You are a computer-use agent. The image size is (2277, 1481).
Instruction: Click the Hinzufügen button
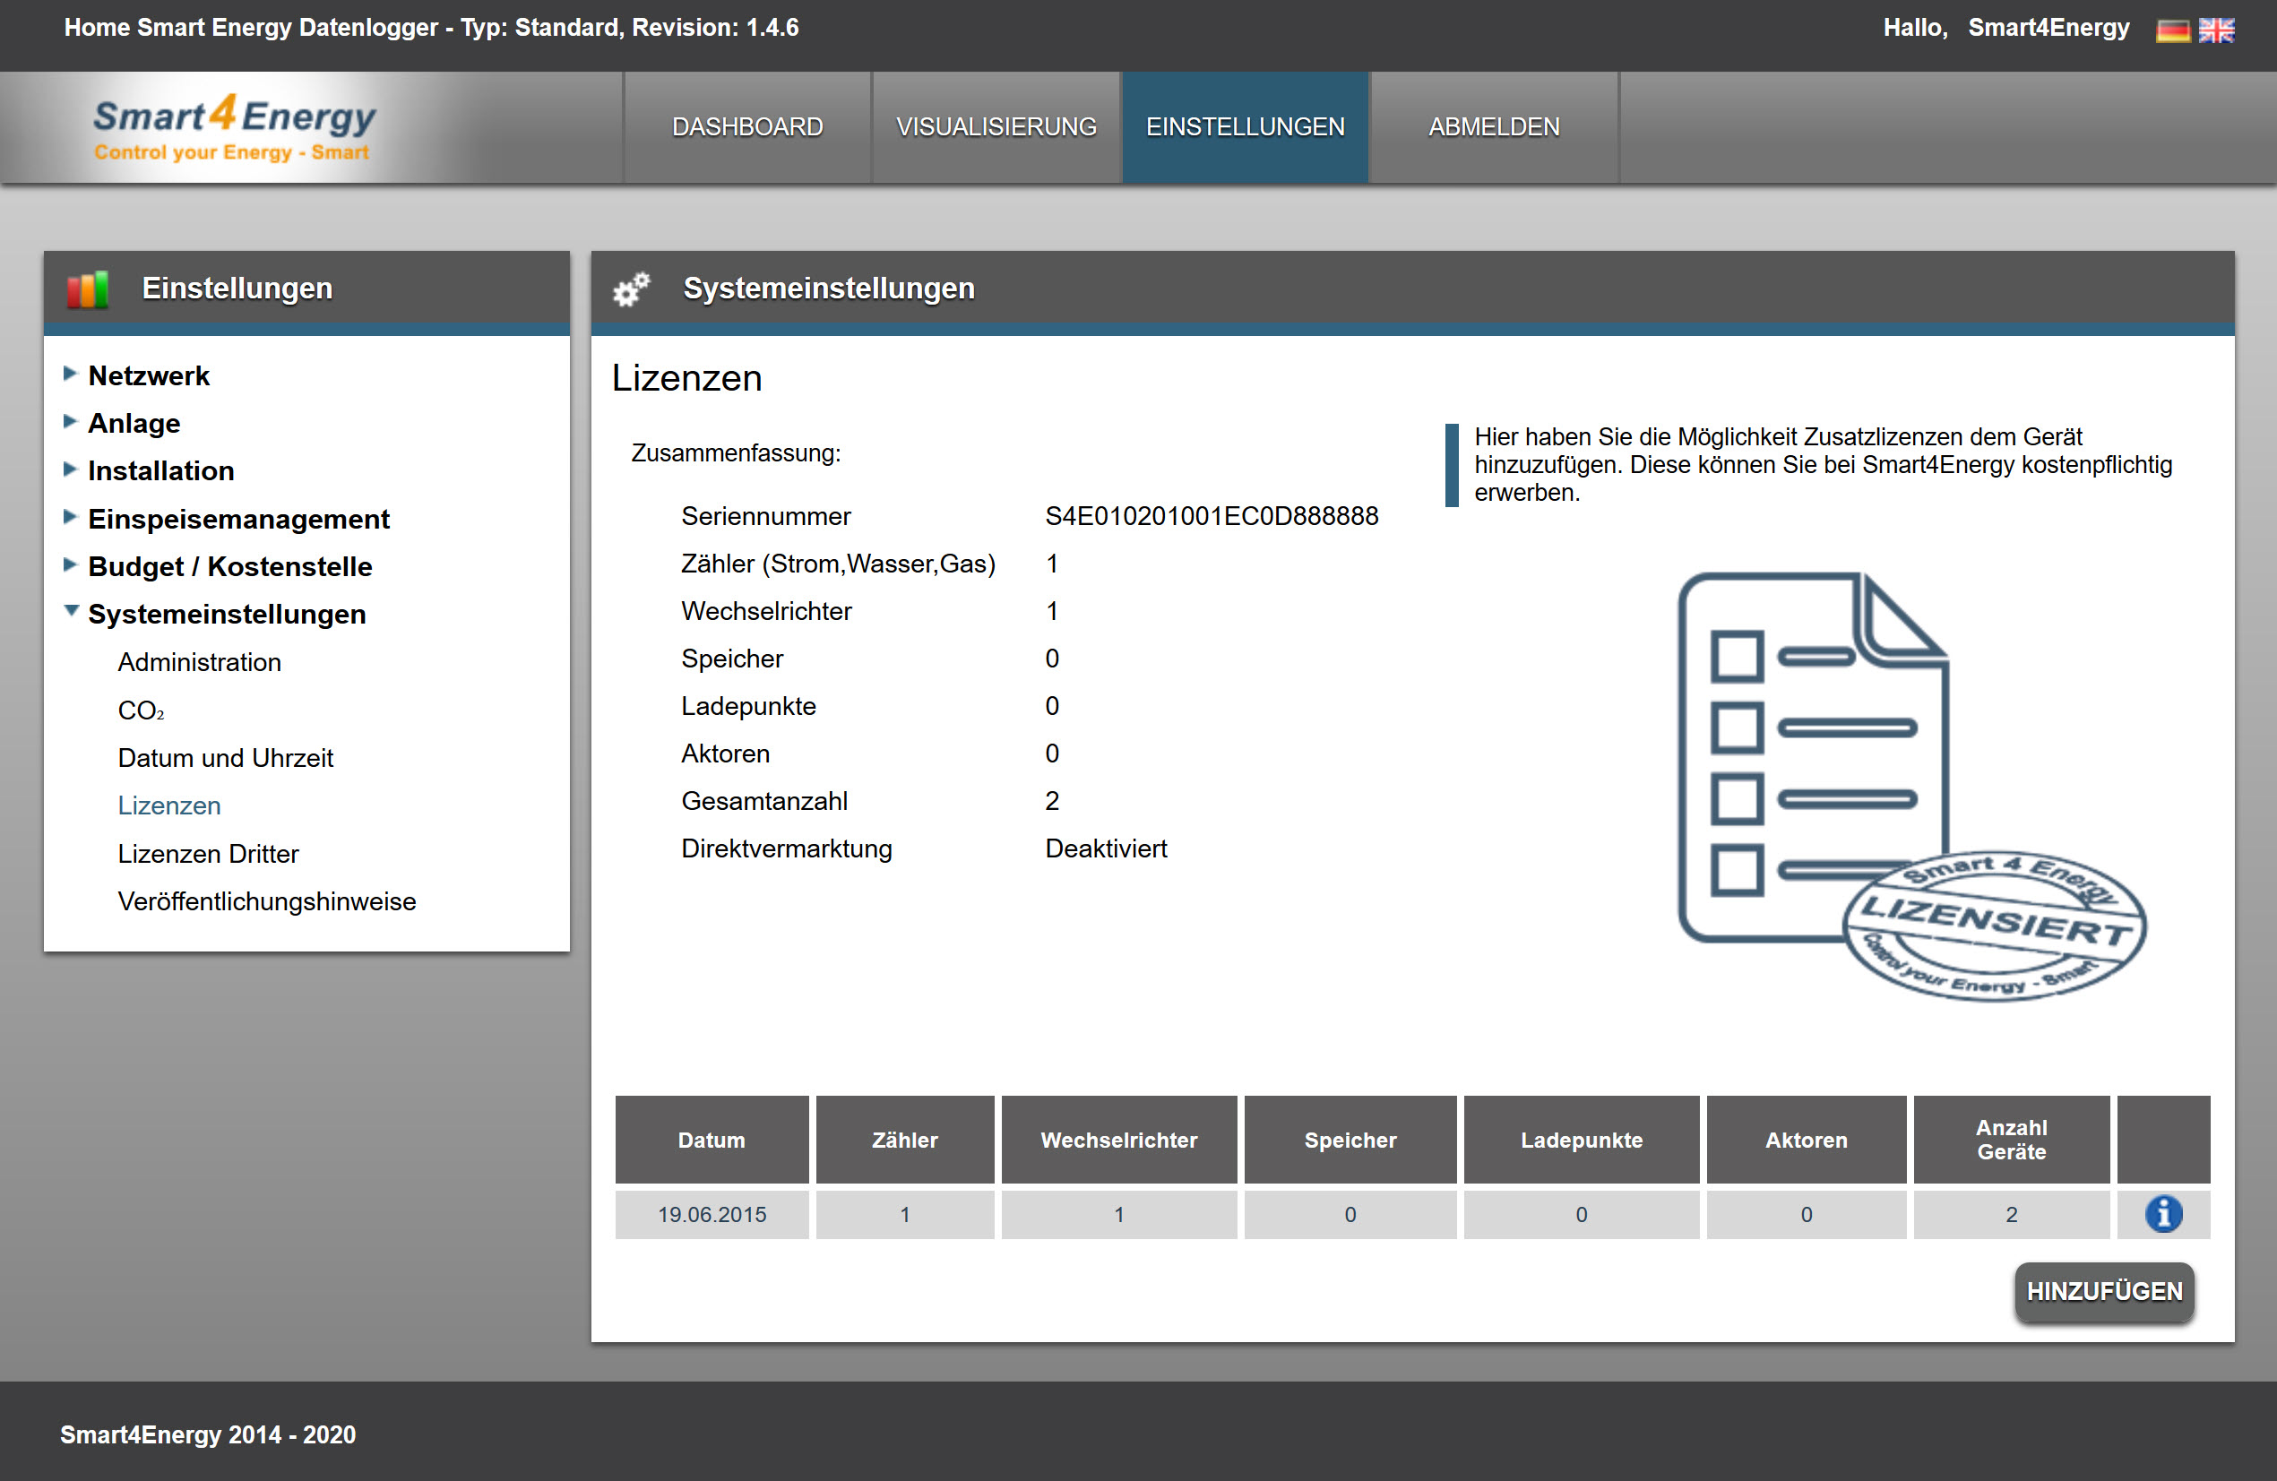(2104, 1292)
